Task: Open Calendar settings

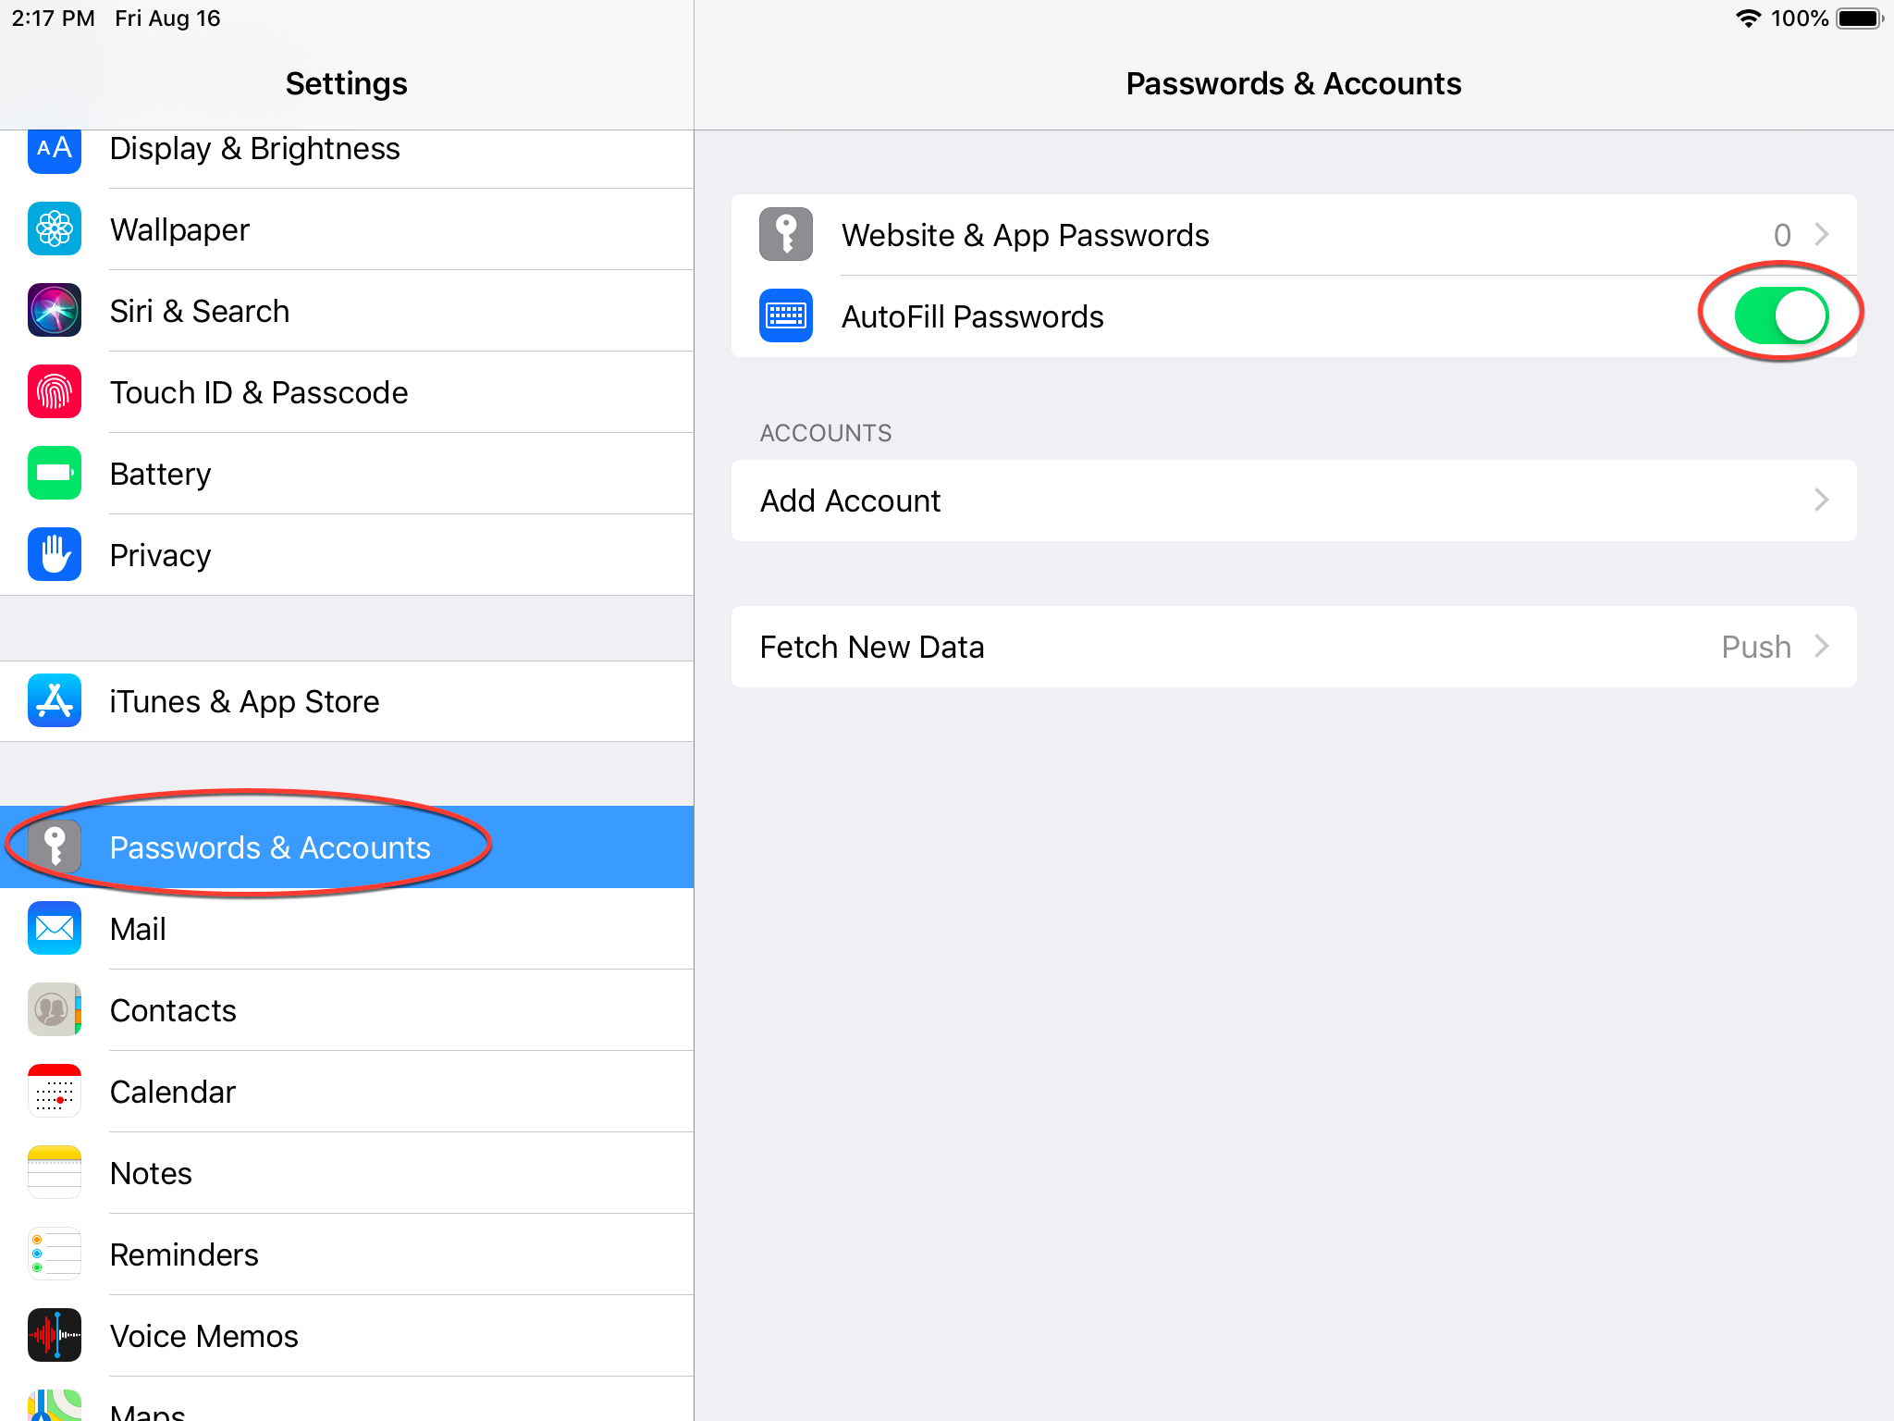Action: pos(347,1092)
